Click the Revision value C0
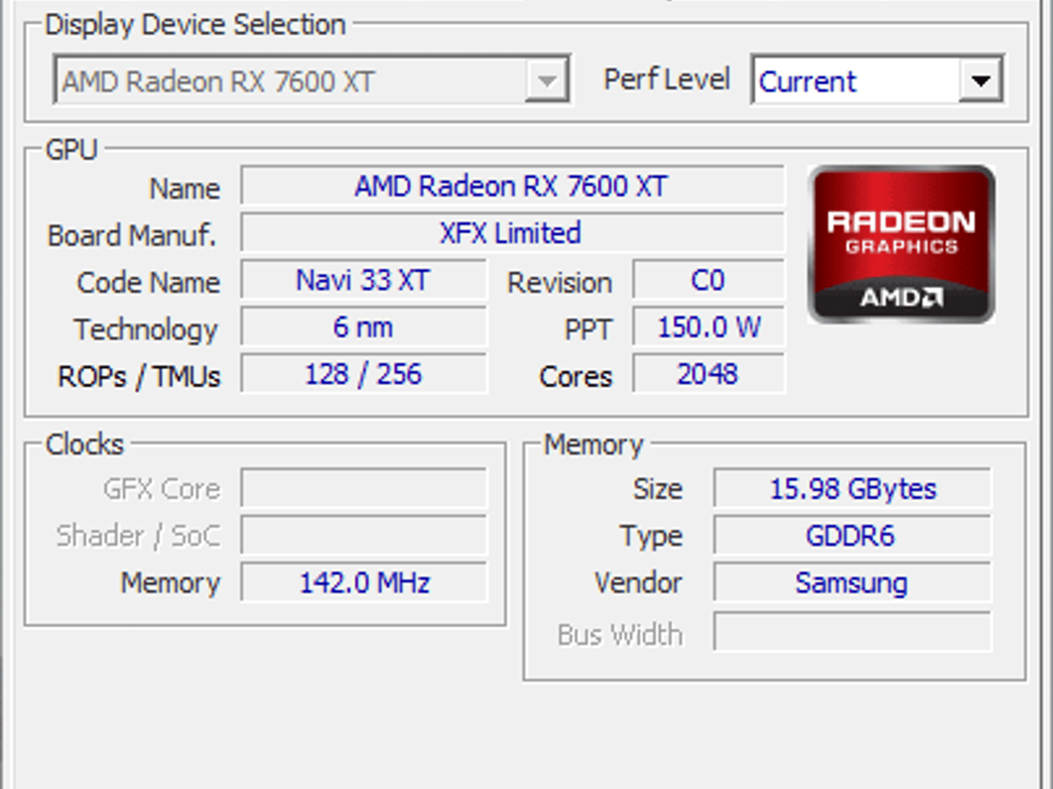 pos(709,280)
